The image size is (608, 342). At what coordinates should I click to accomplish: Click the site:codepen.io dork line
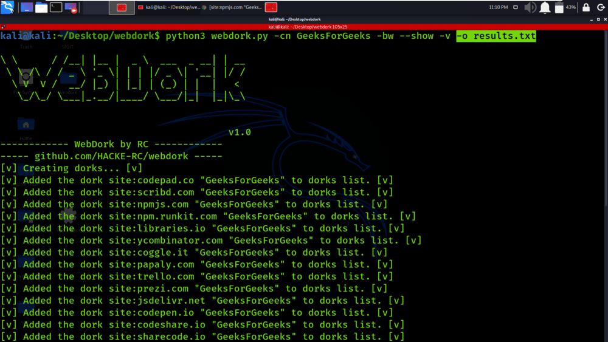pos(196,312)
